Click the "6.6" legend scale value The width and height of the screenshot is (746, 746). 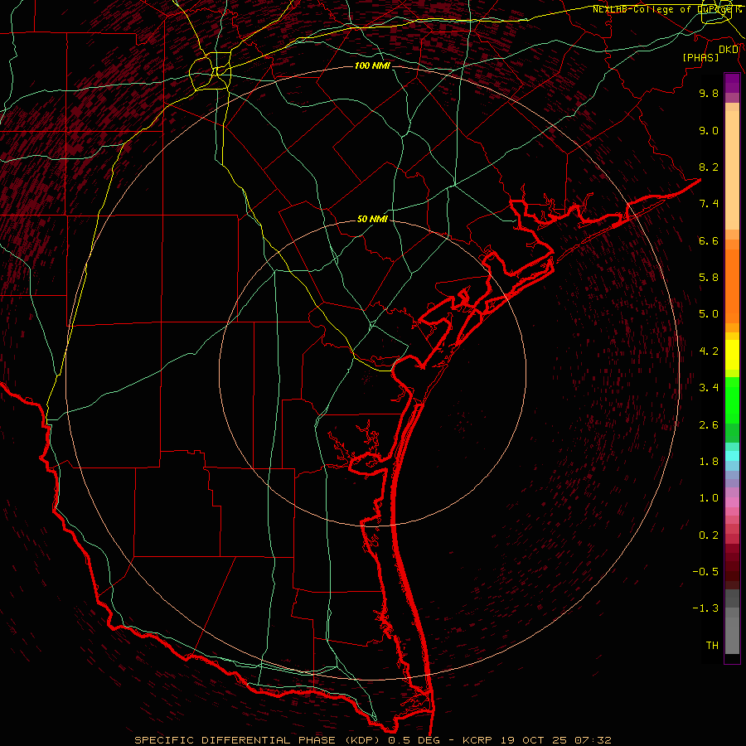pos(709,240)
